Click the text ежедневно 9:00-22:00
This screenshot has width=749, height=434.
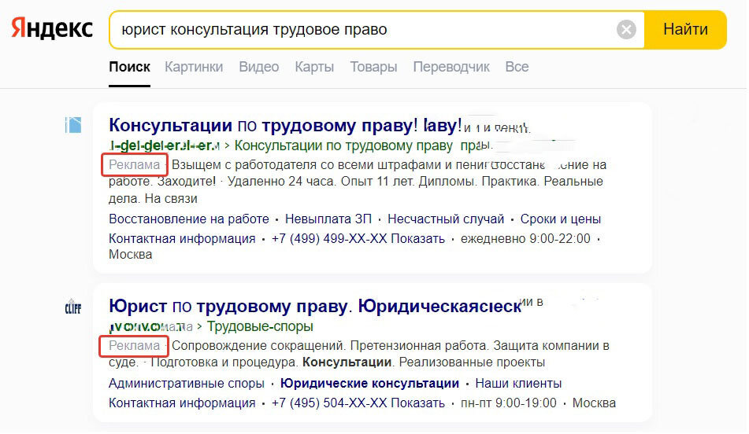[525, 238]
